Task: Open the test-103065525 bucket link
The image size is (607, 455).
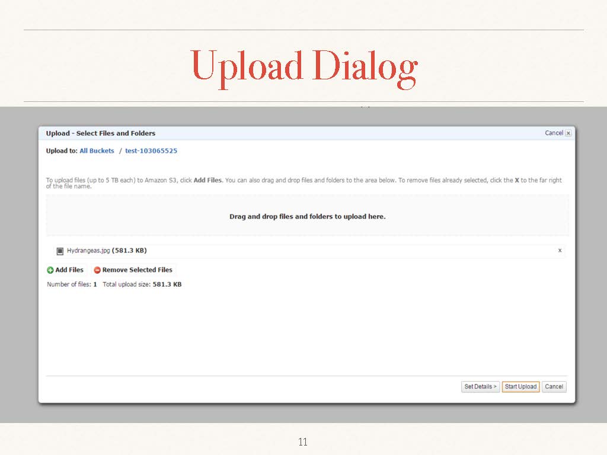Action: click(151, 151)
